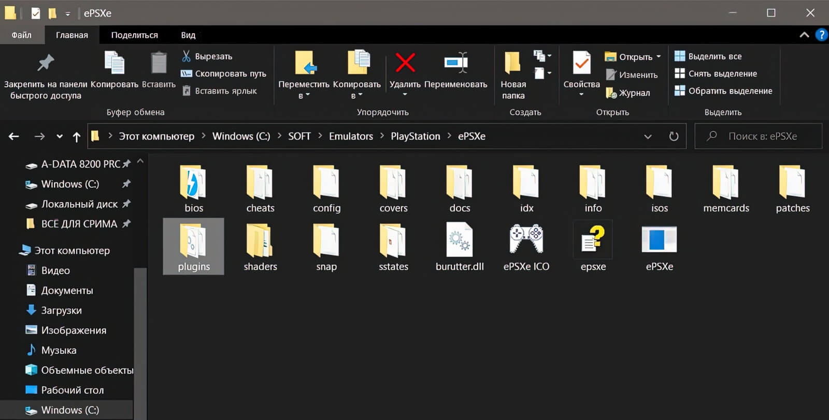Click Снять выделение deselect
This screenshot has height=420, width=829.
click(716, 73)
